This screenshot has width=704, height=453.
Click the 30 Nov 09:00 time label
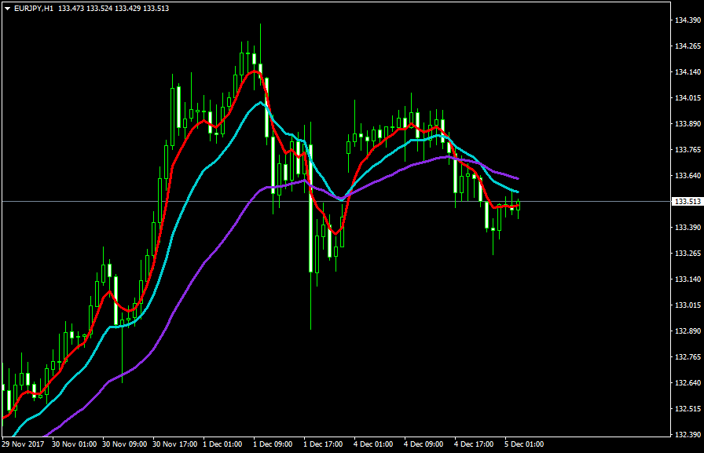(x=124, y=444)
